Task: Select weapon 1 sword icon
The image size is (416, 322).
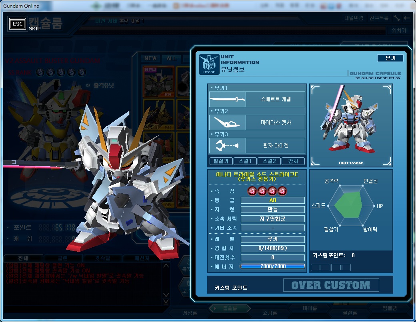Action: point(227,99)
